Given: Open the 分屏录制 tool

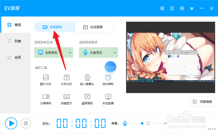Looking at the screenshot, I should (x=46, y=99).
